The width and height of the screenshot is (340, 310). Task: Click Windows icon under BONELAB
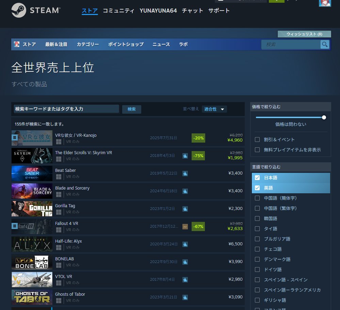tap(59, 265)
